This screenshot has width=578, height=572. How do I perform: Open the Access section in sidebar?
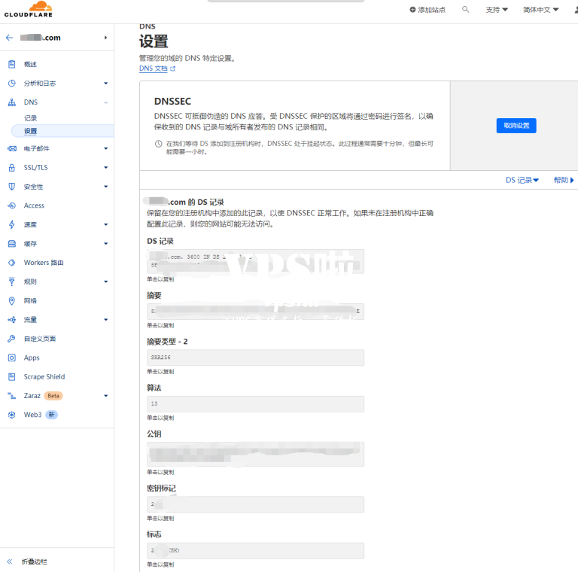click(x=34, y=205)
